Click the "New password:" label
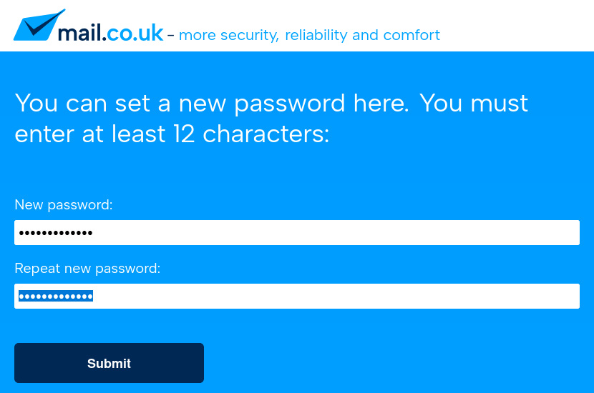 [64, 205]
